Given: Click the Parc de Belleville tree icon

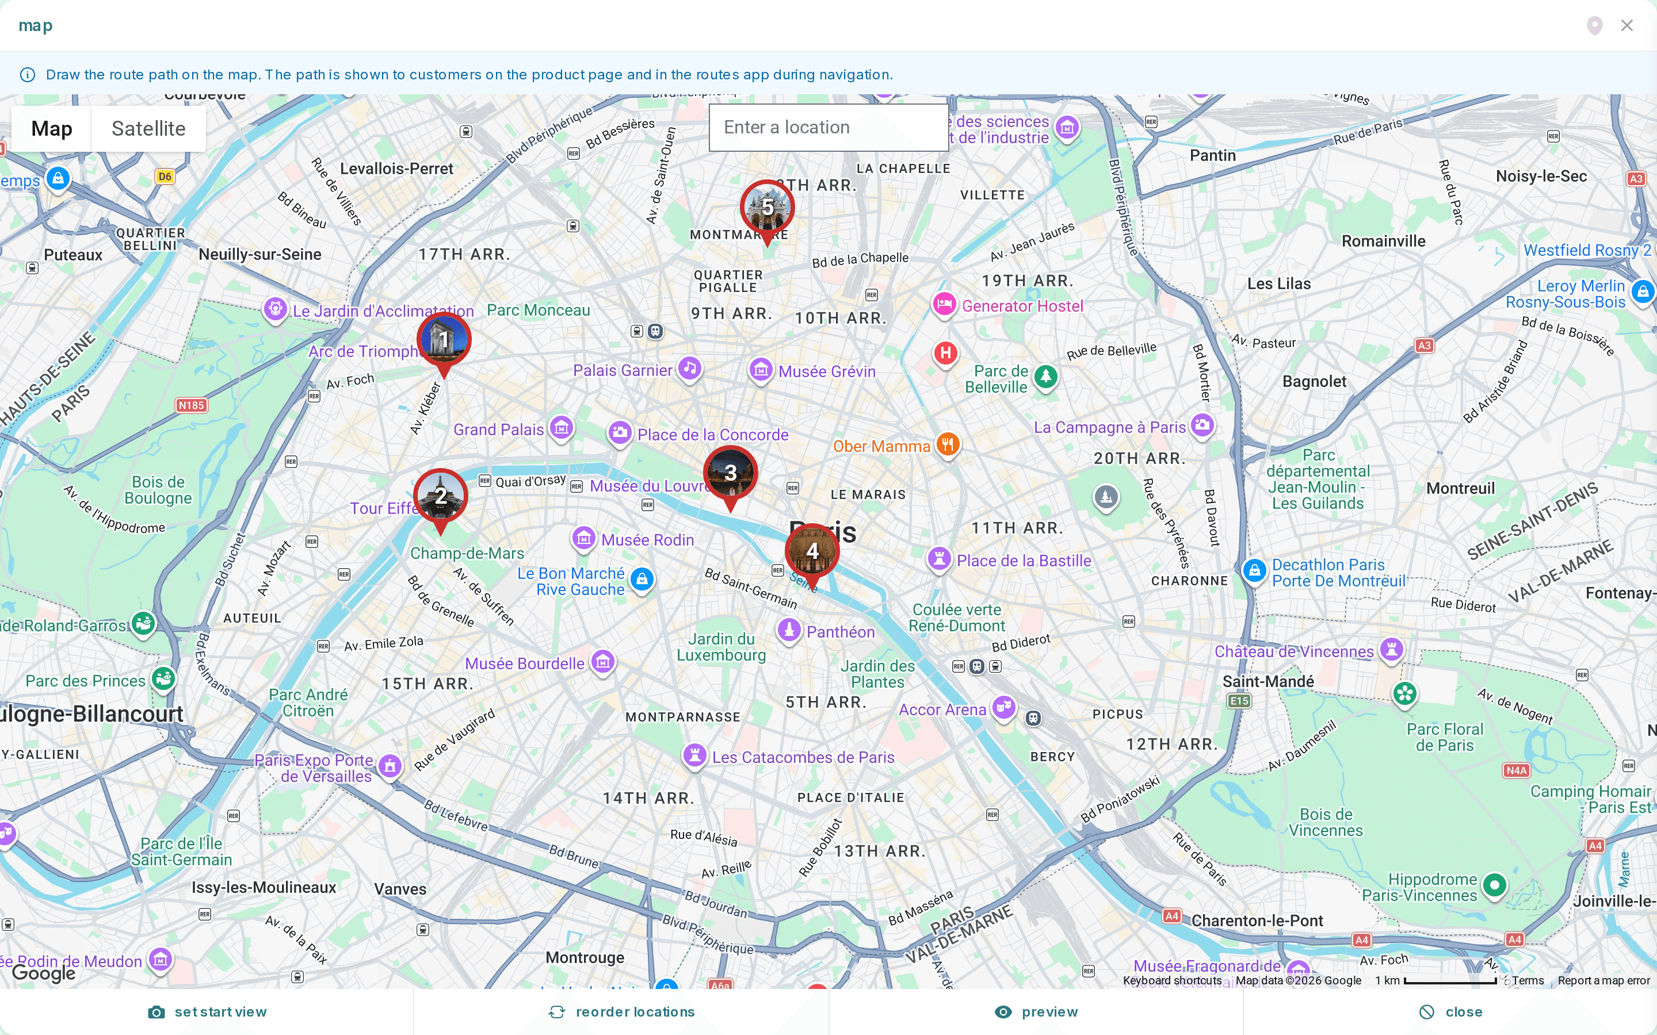Looking at the screenshot, I should (1045, 377).
